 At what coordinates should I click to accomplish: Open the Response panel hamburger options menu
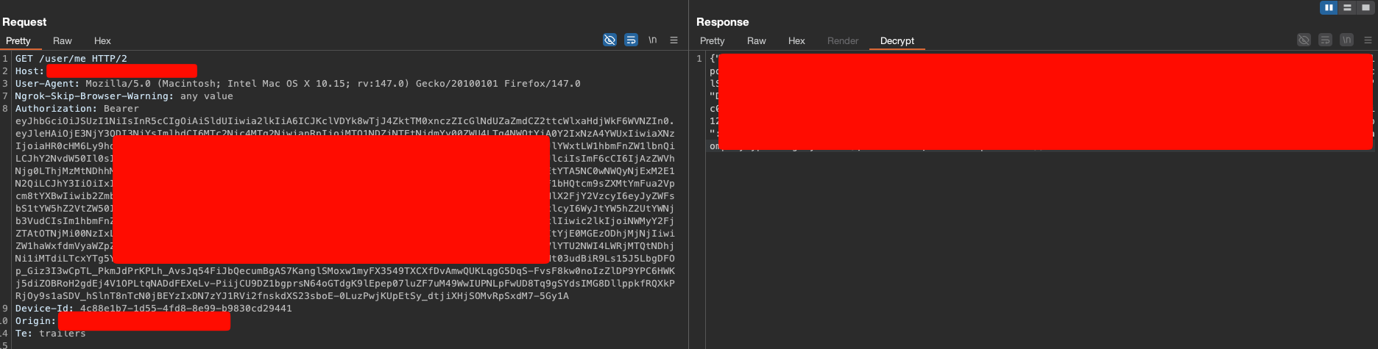click(x=1368, y=40)
